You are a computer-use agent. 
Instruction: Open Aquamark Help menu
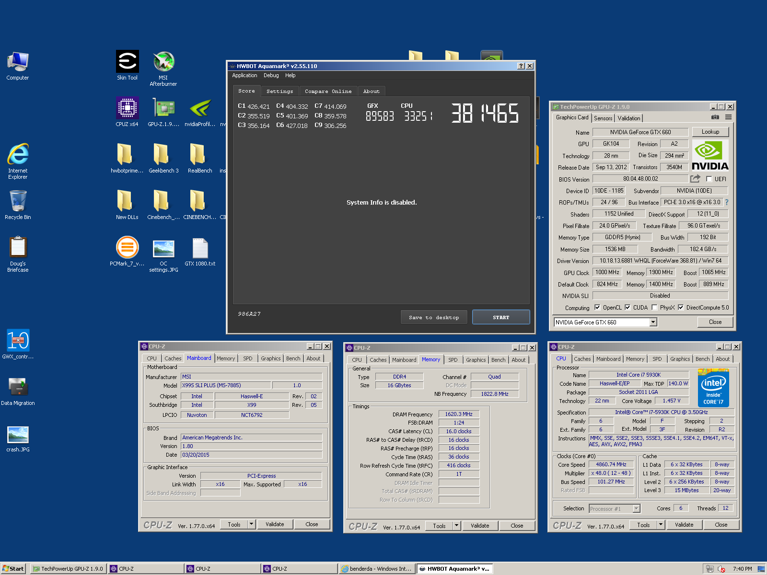(x=290, y=75)
